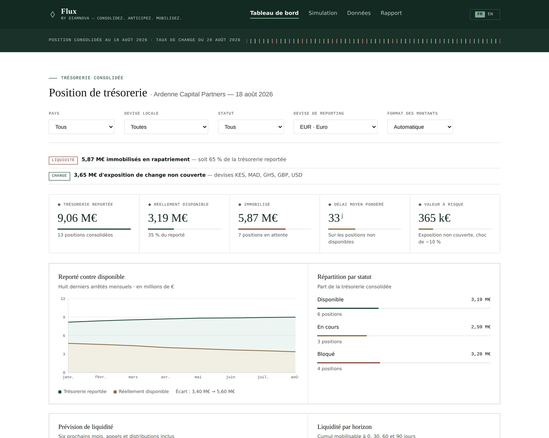Viewport: 549px width, 438px height.
Task: Toggle Réellement disponible legend swatch
Action: point(115,392)
